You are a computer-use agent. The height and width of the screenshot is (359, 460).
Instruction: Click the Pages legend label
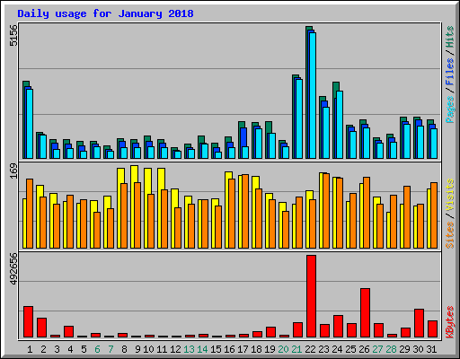[449, 109]
